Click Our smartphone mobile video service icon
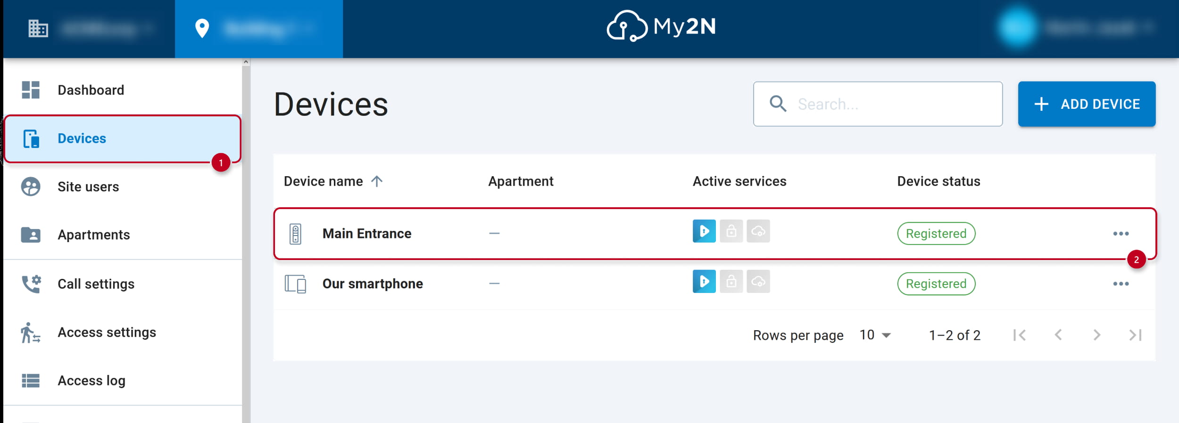This screenshot has width=1179, height=423. (x=704, y=281)
